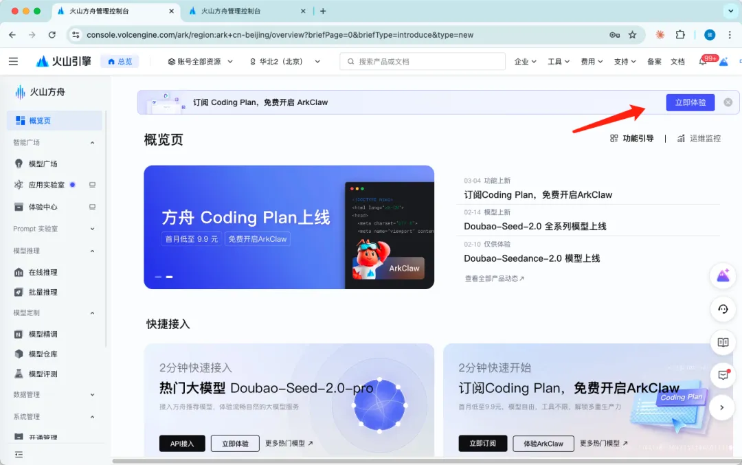Open 在线推理 in the sidebar
The height and width of the screenshot is (465, 742).
pyautogui.click(x=43, y=272)
